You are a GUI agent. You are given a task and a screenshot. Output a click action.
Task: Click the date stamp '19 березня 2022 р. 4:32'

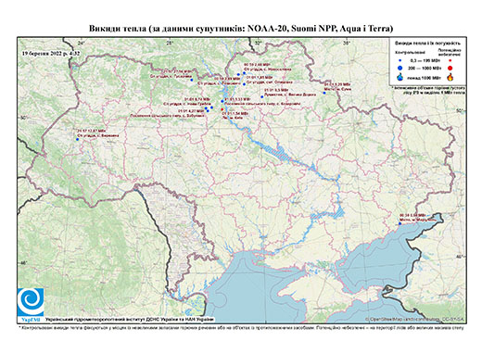coord(51,53)
